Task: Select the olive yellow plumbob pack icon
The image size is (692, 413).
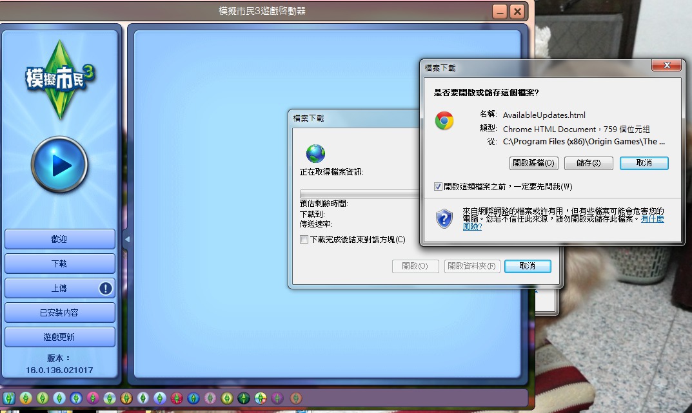Action: 227,398
